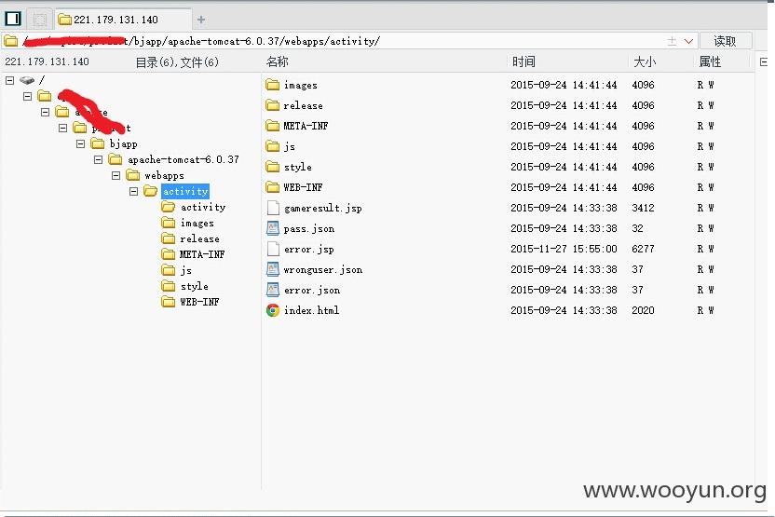Click the style folder icon in file list
775x517 pixels.
(272, 167)
